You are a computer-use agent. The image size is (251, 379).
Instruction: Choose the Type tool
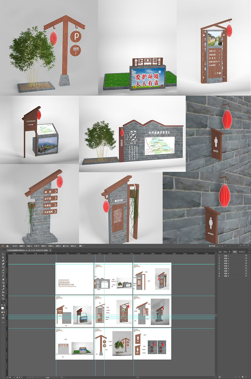[x=3, y=274]
